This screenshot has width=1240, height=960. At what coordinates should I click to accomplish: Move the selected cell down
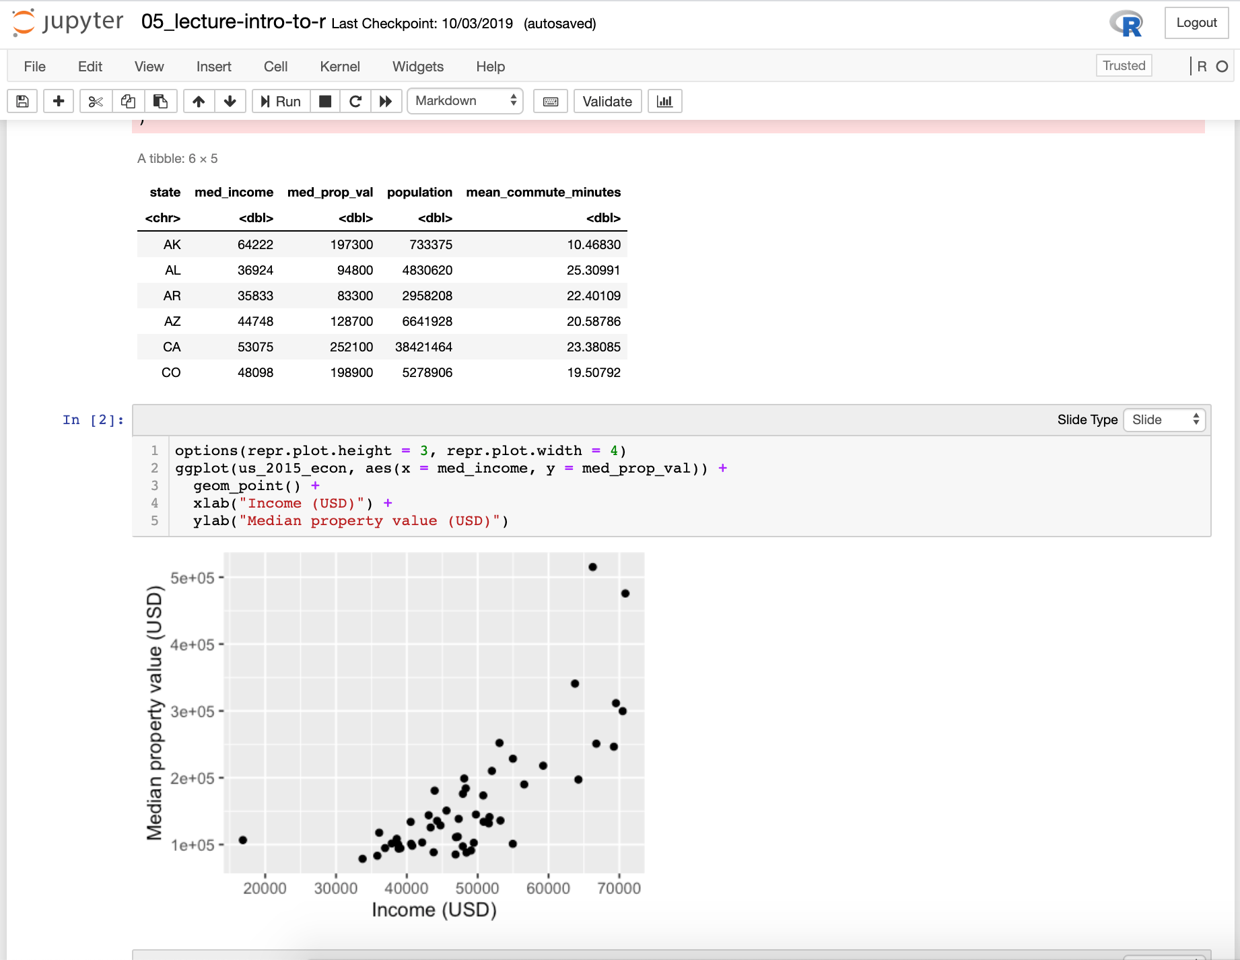pyautogui.click(x=230, y=101)
